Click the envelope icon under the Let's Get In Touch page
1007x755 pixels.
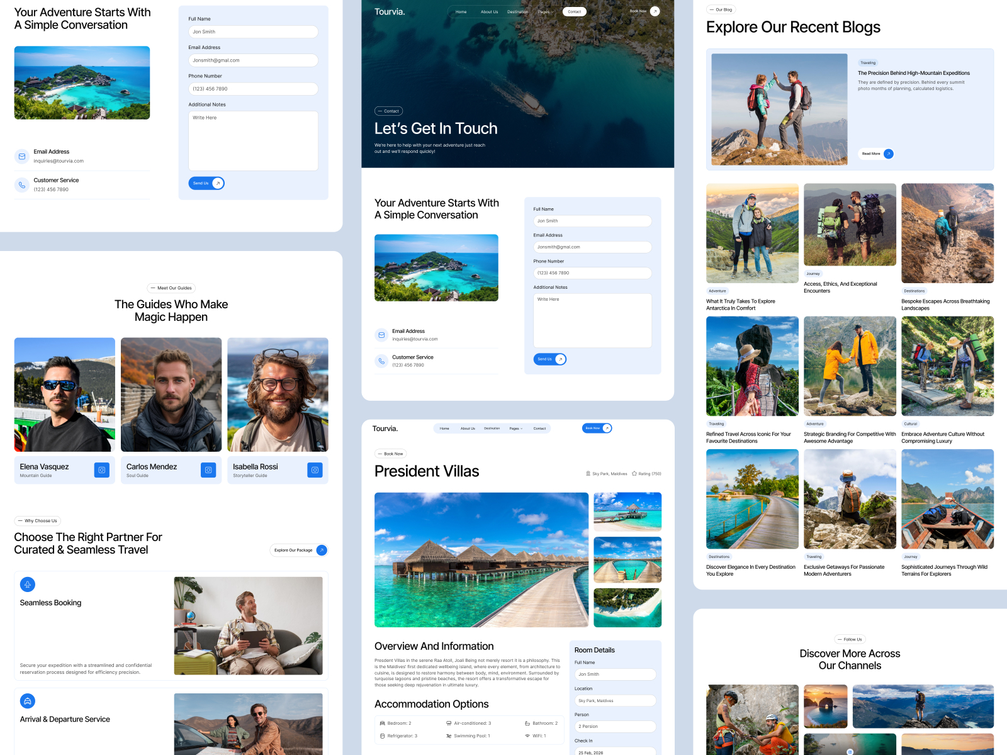point(381,335)
